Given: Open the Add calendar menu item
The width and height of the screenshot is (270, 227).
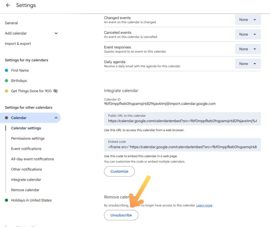Looking at the screenshot, I should click(16, 33).
